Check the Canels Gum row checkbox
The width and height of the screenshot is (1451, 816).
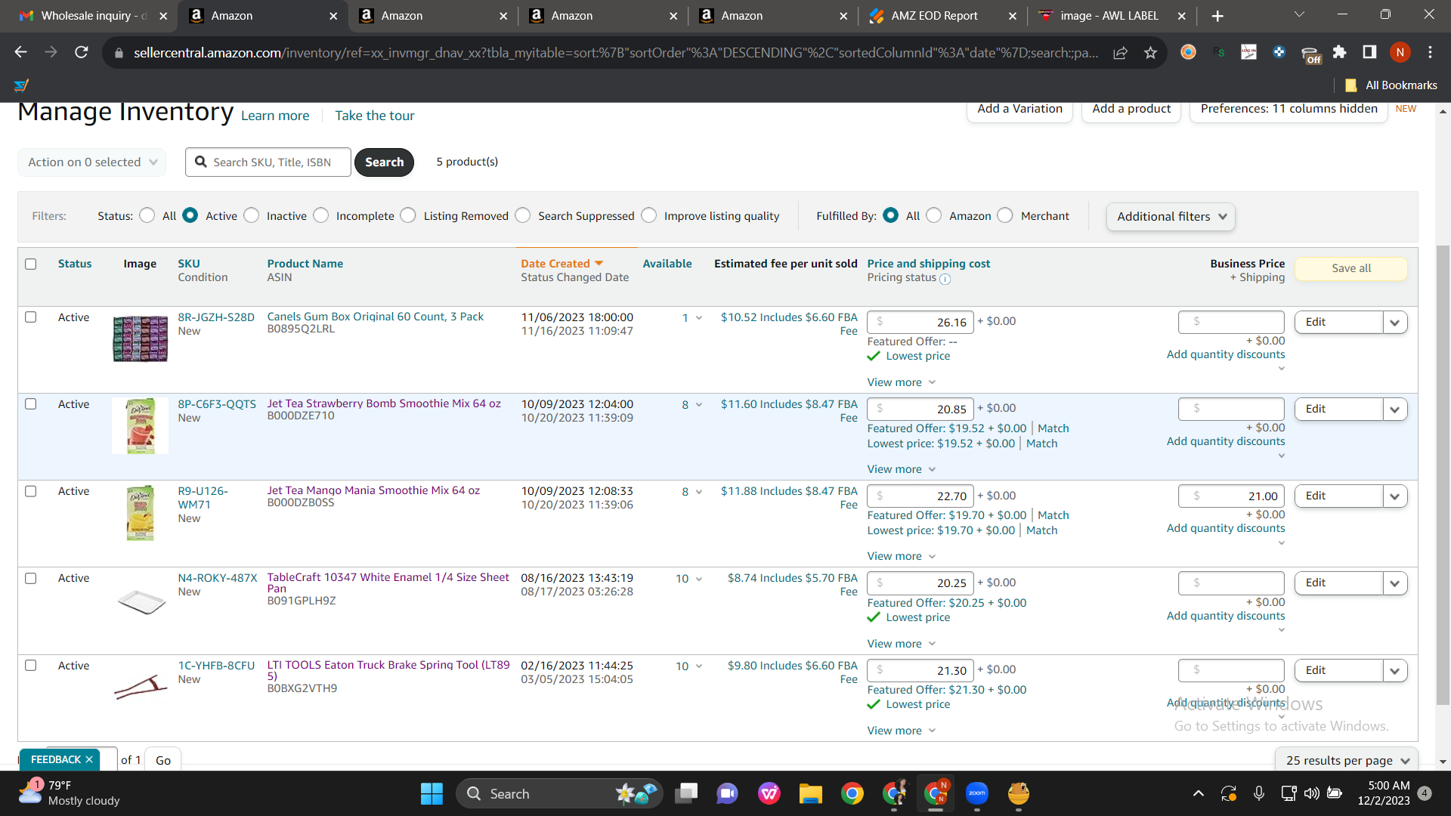pos(31,317)
